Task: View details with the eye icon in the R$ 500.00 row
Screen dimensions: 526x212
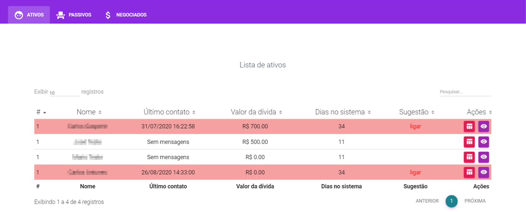Action: (484, 142)
